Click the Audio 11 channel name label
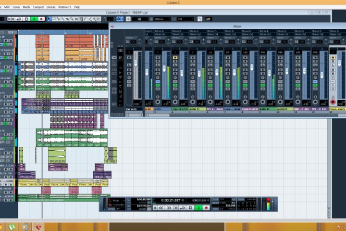Viewport: 346px width, 231px height. pos(198,109)
